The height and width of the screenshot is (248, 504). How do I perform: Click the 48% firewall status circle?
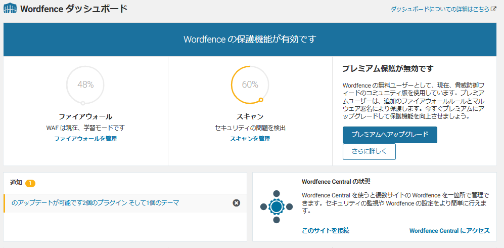coord(85,85)
